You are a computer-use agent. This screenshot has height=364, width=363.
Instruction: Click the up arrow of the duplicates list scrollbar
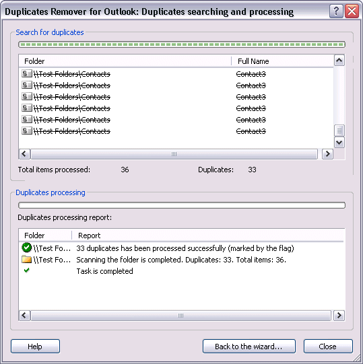pyautogui.click(x=339, y=61)
